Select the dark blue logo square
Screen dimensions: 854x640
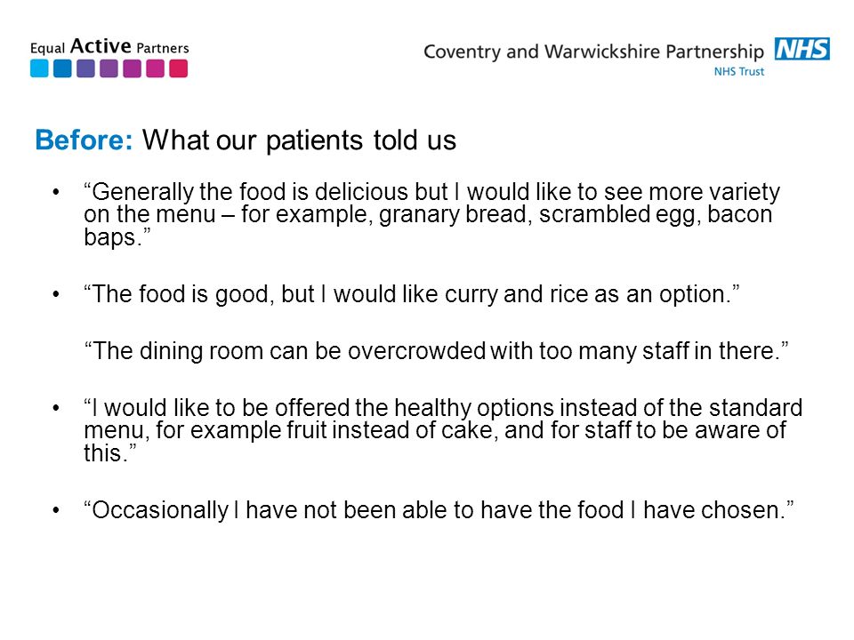pos(62,68)
